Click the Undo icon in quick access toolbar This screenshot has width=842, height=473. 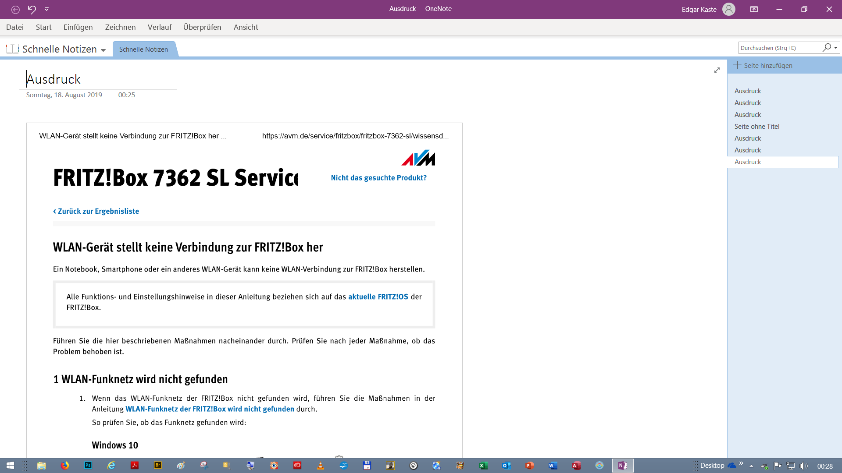(x=32, y=9)
